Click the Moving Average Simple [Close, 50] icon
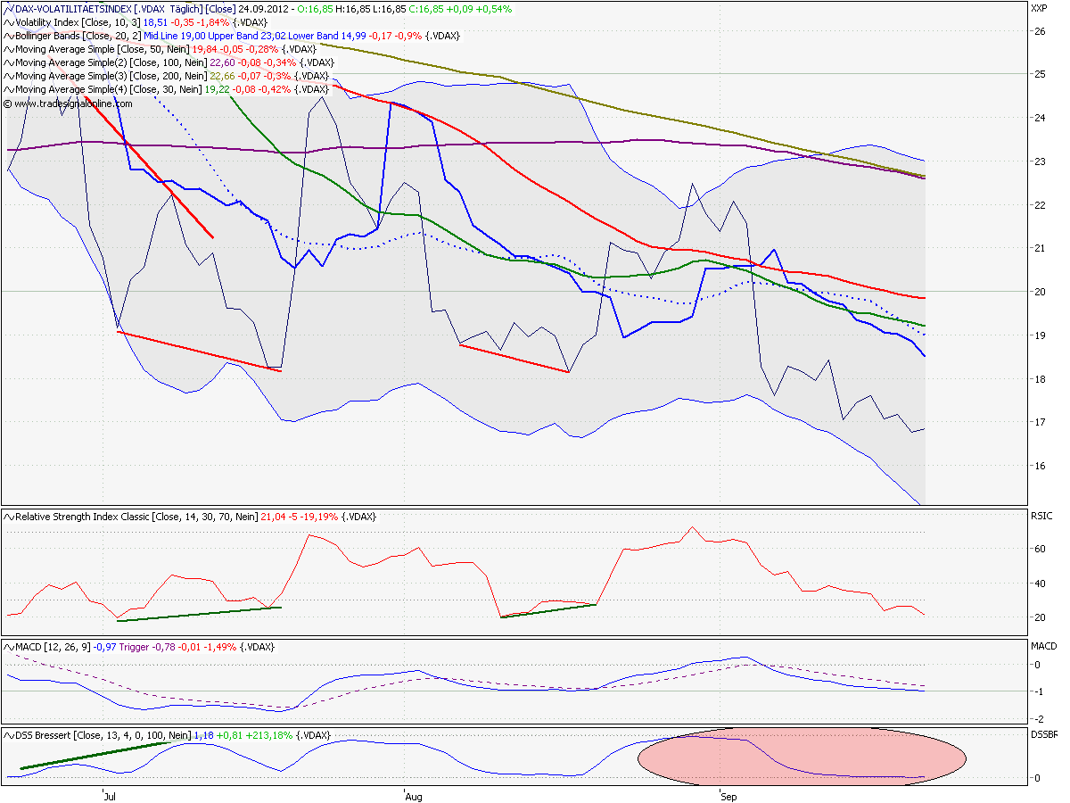 [9, 49]
